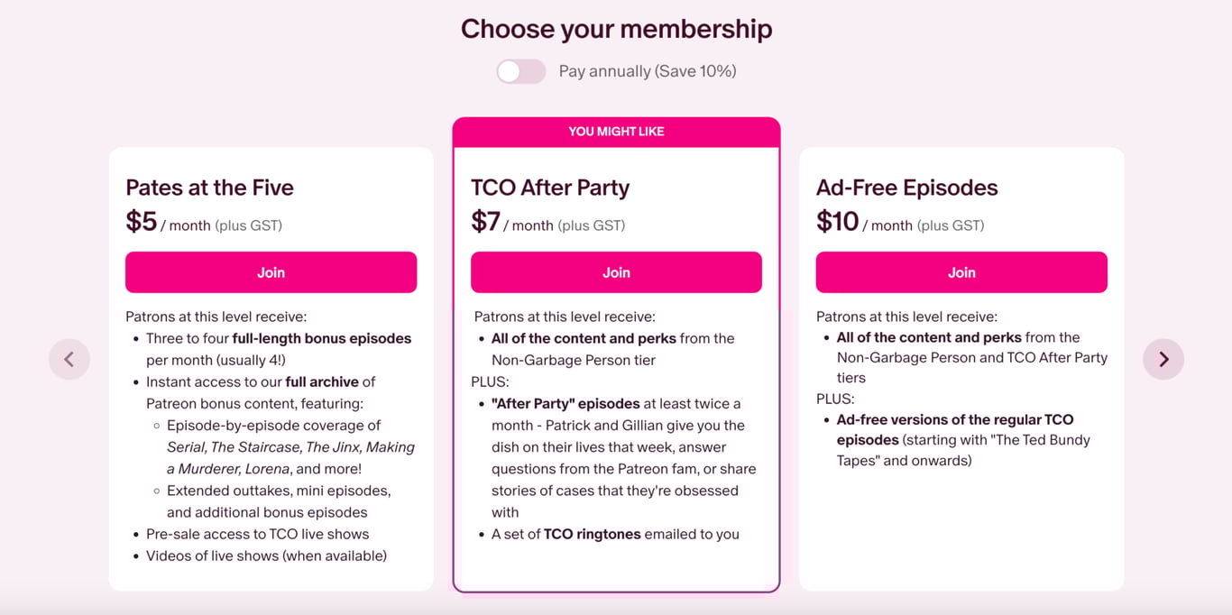Join the Pates at the Five tier
Image resolution: width=1232 pixels, height=615 pixels.
click(271, 272)
